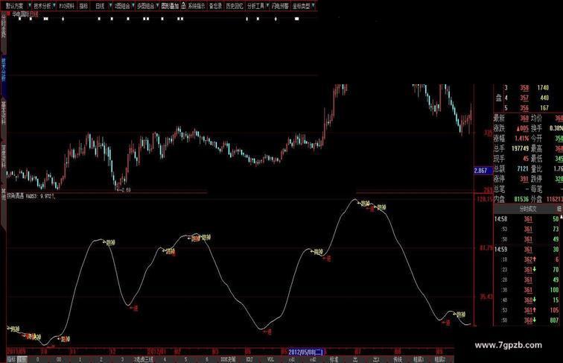The height and width of the screenshot is (363, 563).
Task: Open 历史回忆 in the toolbar
Action: coord(235,6)
